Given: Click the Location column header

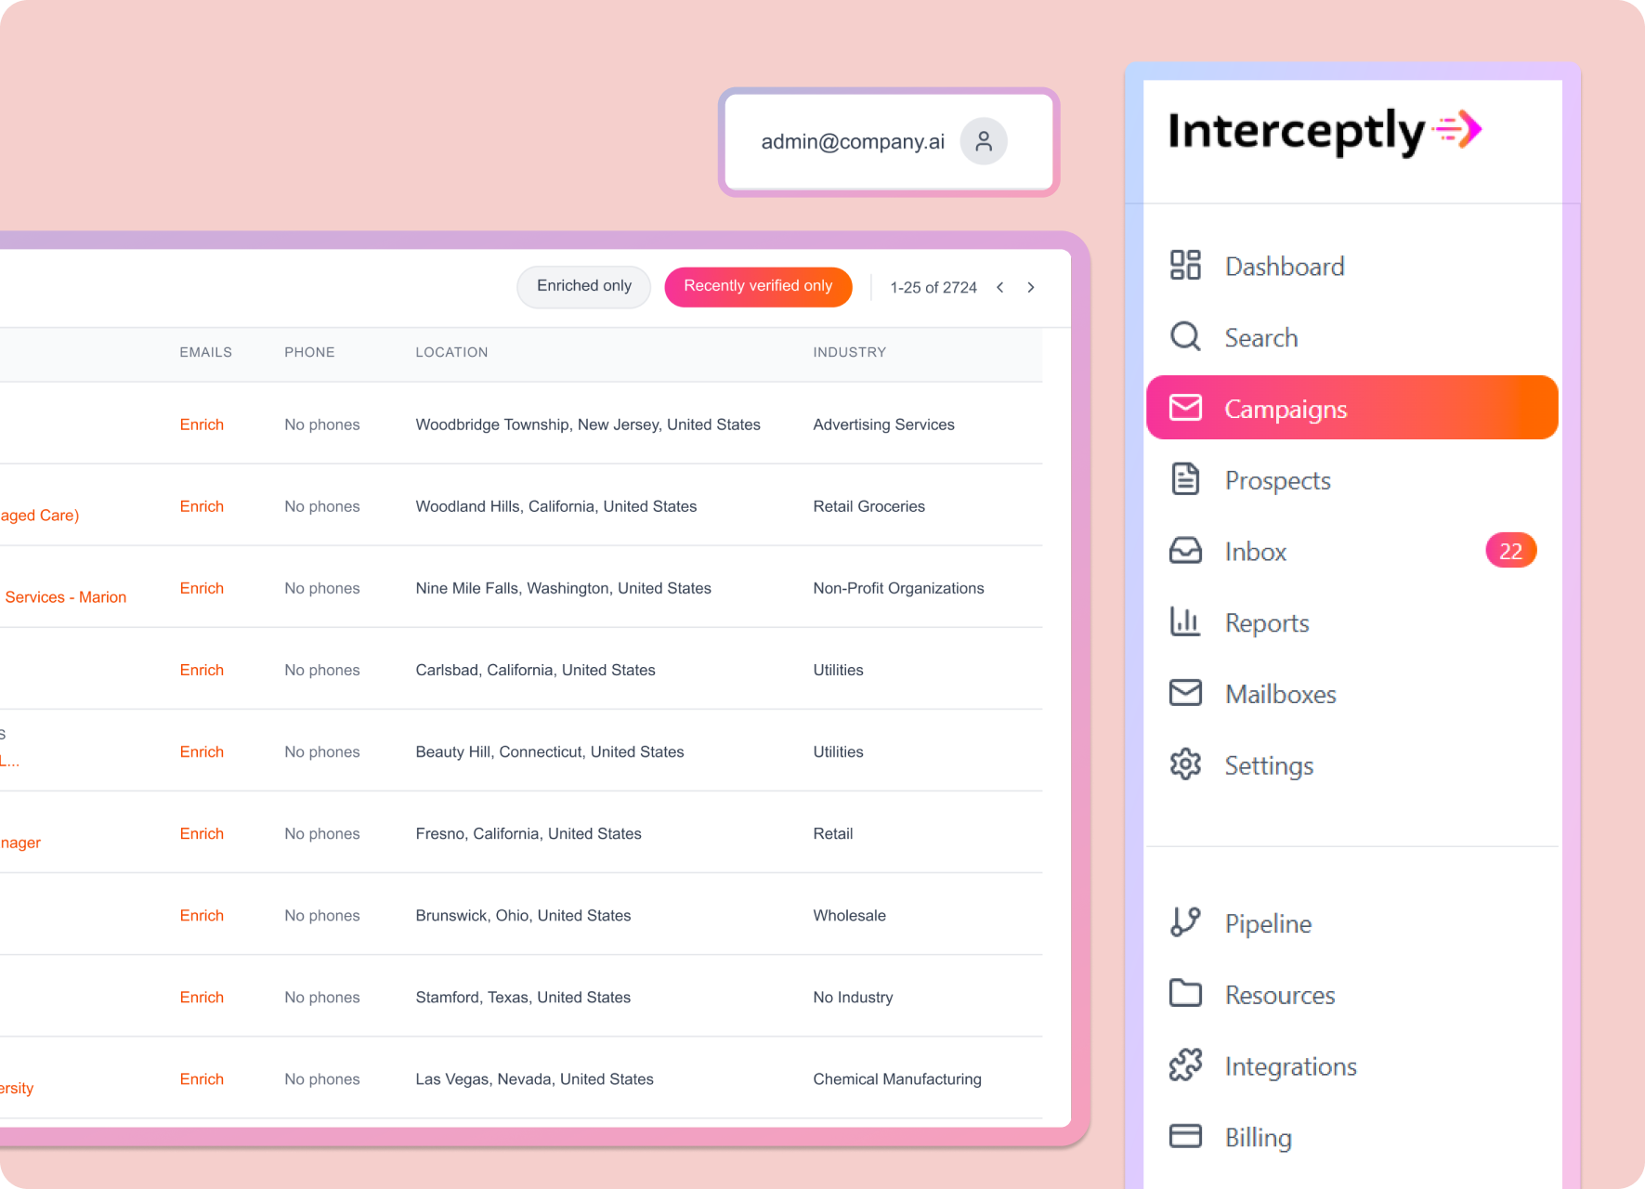Looking at the screenshot, I should pos(451,352).
